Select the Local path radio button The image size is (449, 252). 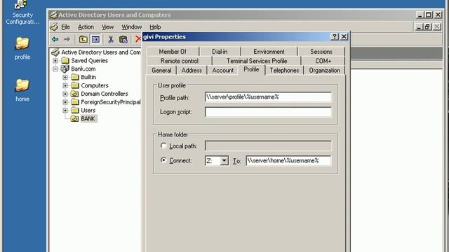tap(163, 146)
